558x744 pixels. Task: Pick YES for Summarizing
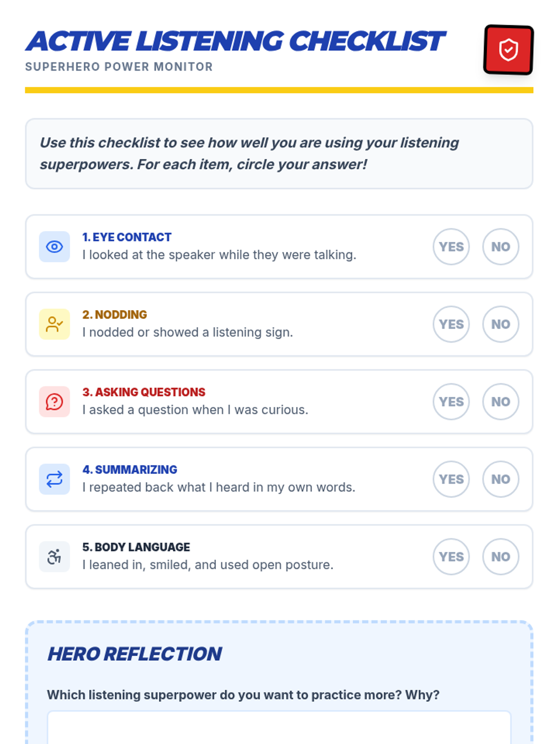click(x=452, y=479)
